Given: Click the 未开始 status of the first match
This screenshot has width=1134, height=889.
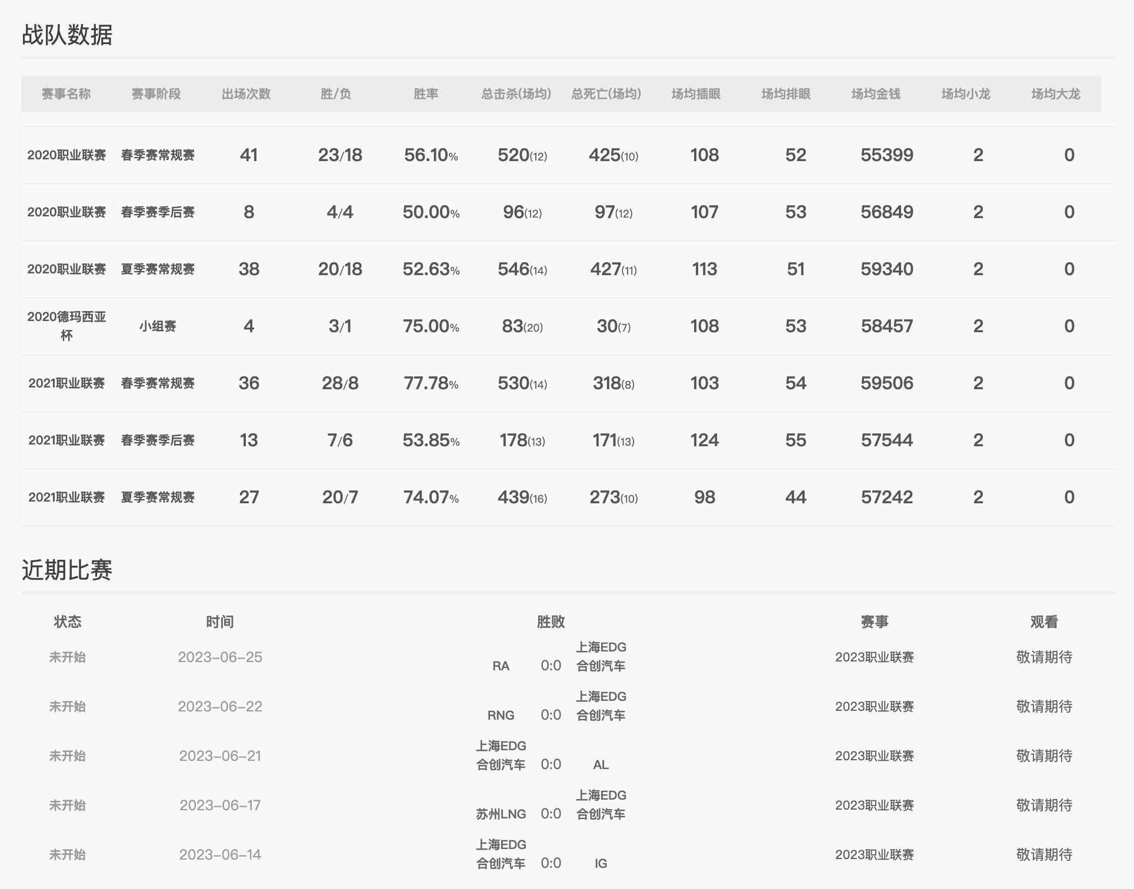Looking at the screenshot, I should (67, 657).
